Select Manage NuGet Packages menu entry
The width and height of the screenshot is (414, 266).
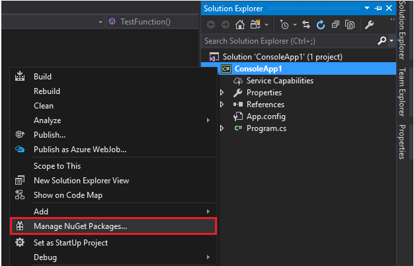click(80, 226)
